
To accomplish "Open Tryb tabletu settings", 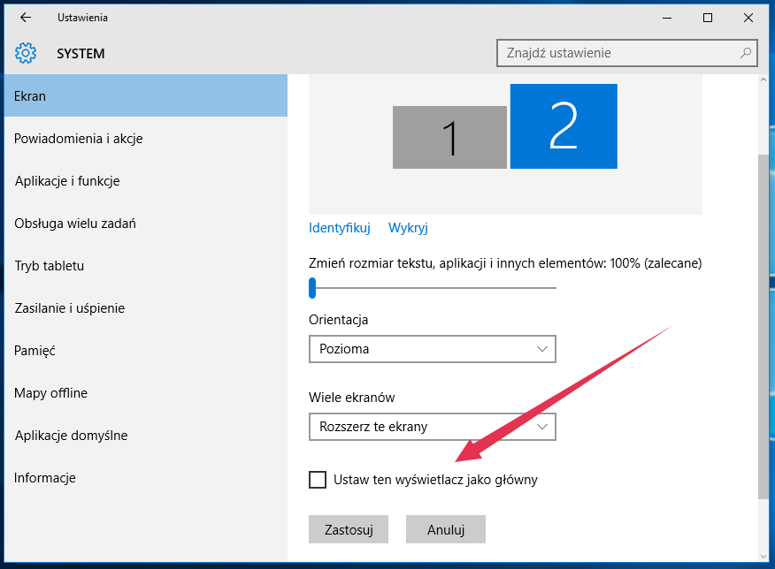I will (x=146, y=266).
